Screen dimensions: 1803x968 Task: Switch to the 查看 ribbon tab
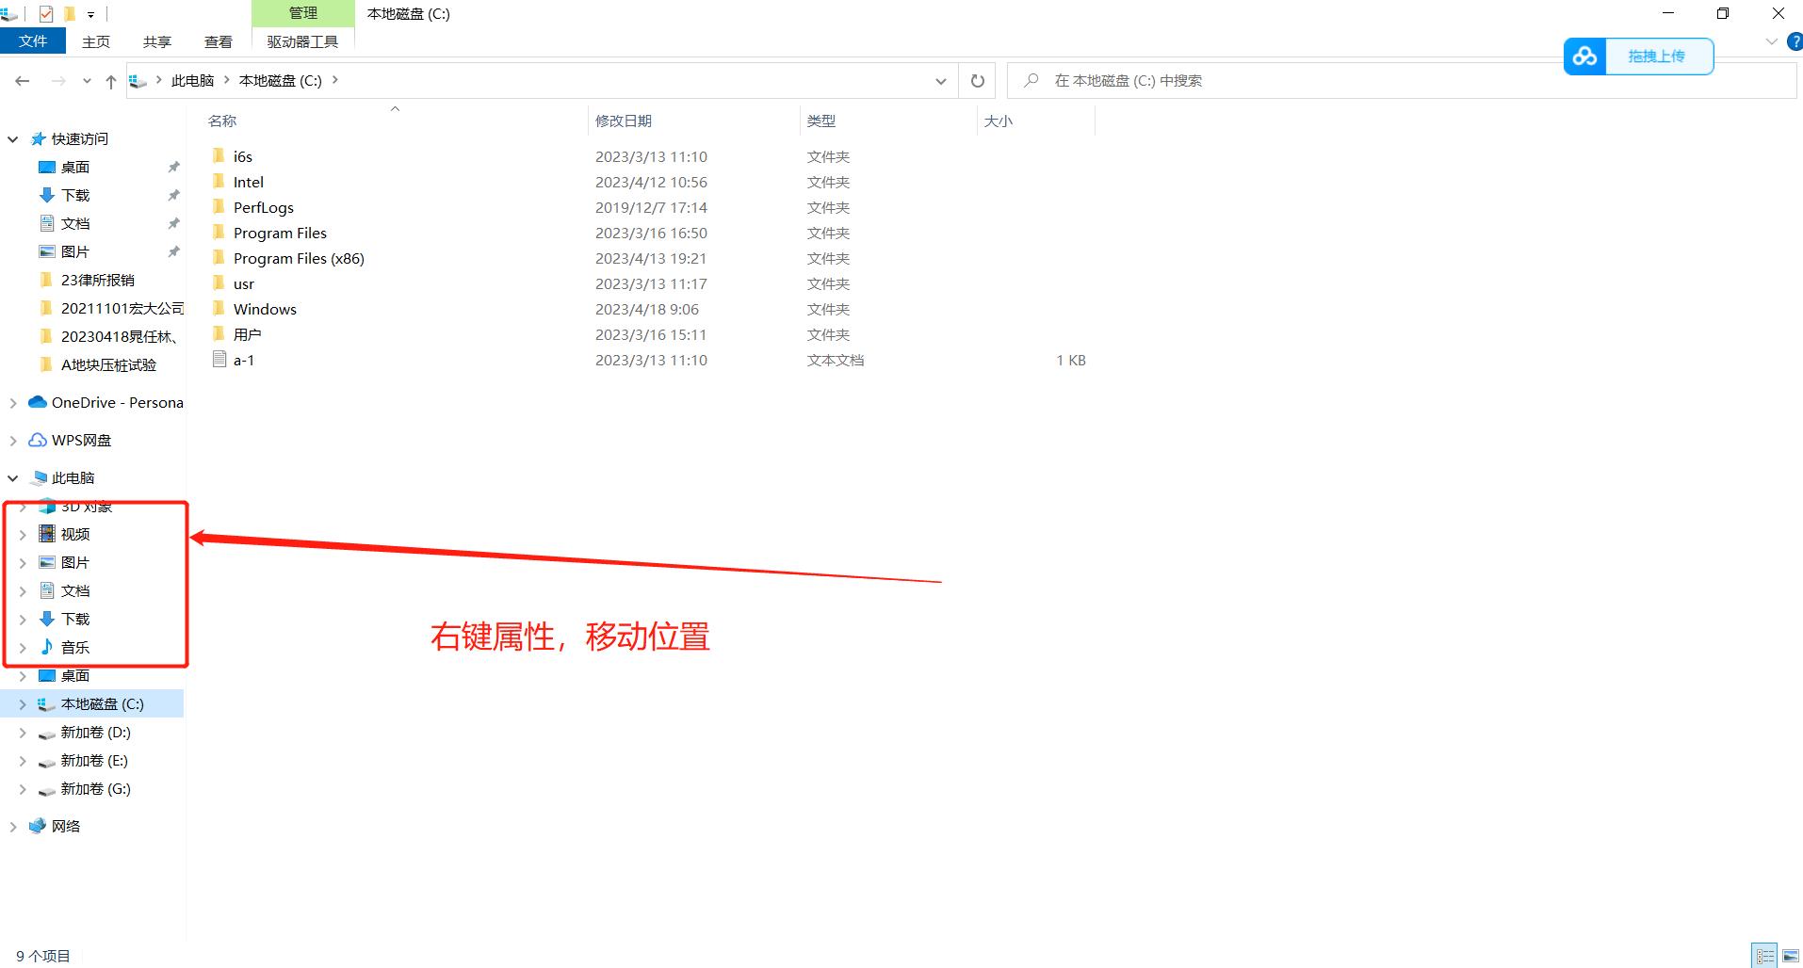pyautogui.click(x=218, y=41)
